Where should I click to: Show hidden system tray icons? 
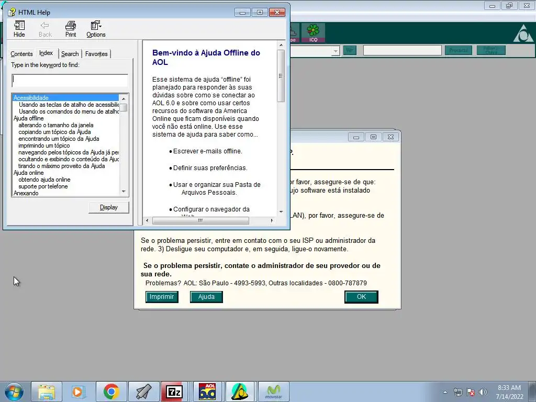[x=445, y=392]
